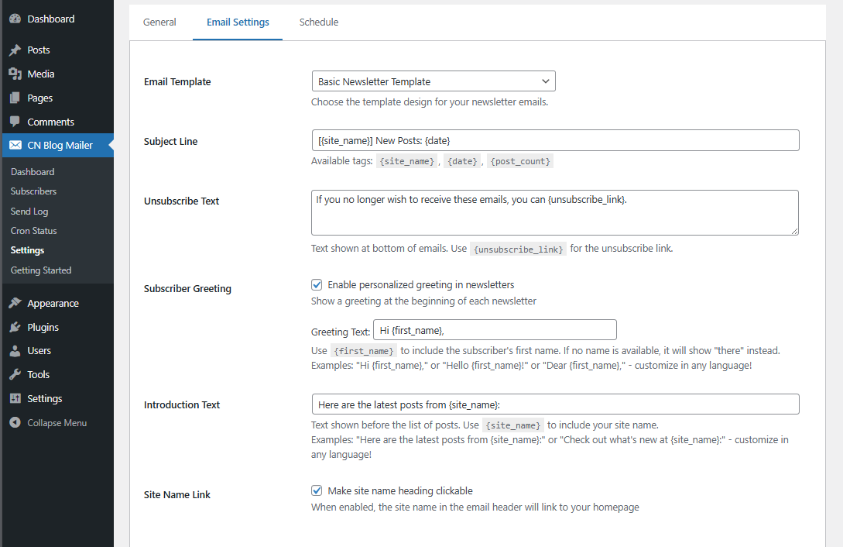This screenshot has width=843, height=547.
Task: Disable personalized greeting in newsletters
Action: pyautogui.click(x=317, y=284)
